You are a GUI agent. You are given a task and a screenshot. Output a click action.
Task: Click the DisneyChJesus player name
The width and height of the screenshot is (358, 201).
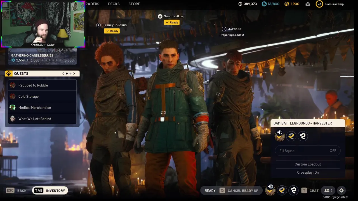click(114, 25)
